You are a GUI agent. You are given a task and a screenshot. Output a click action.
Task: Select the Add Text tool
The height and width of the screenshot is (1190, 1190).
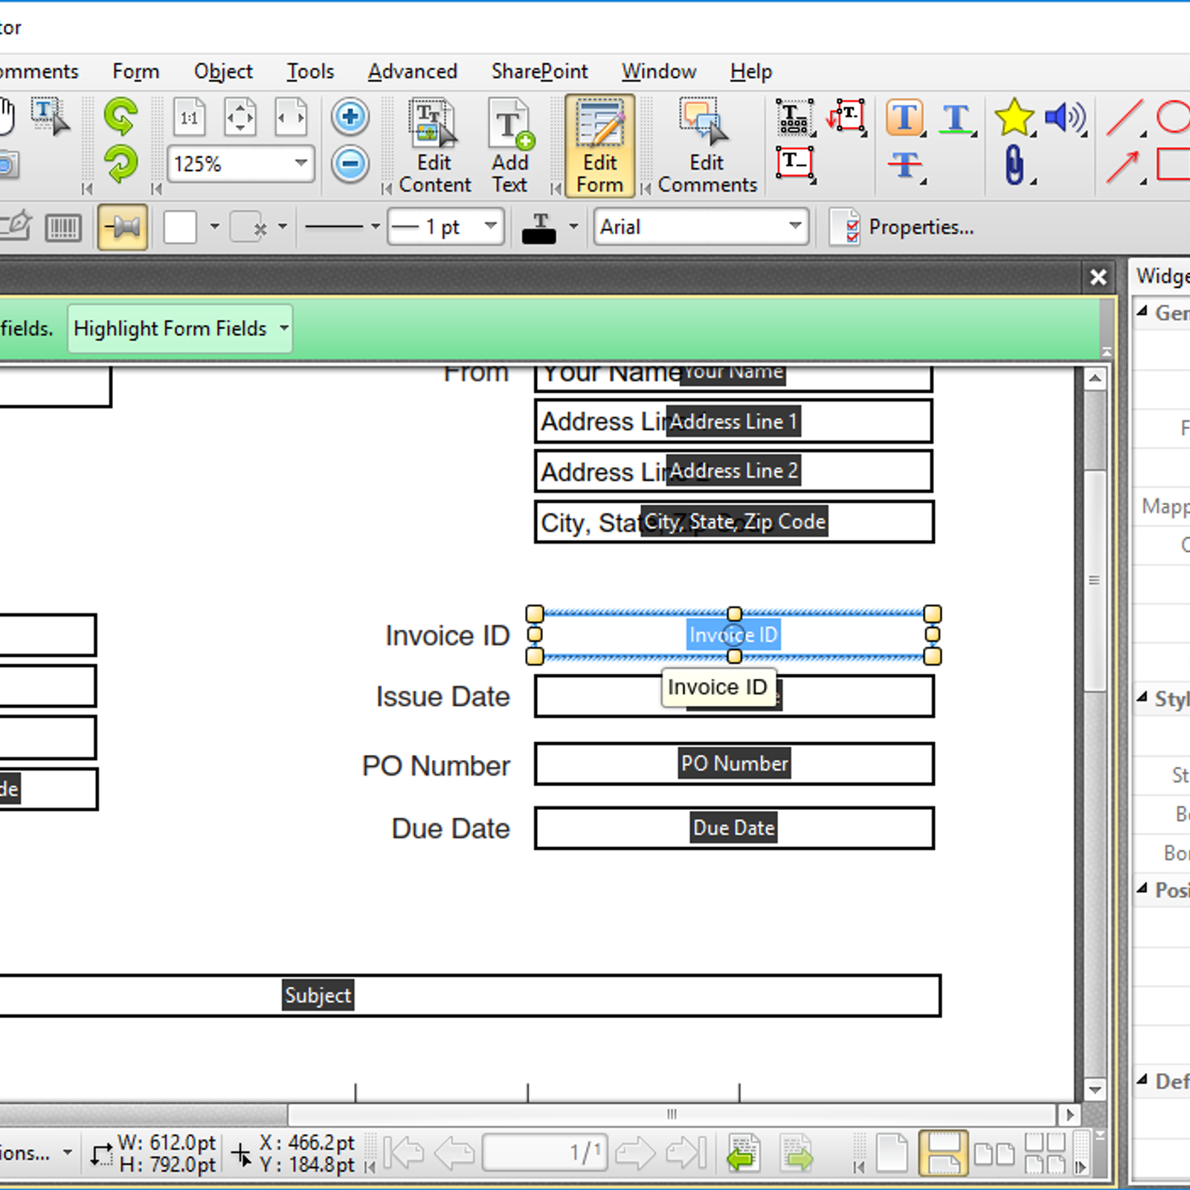(x=509, y=145)
